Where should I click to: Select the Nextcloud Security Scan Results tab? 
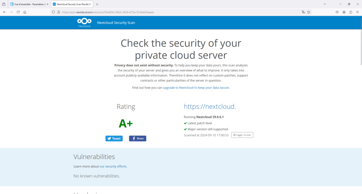tap(72, 4)
